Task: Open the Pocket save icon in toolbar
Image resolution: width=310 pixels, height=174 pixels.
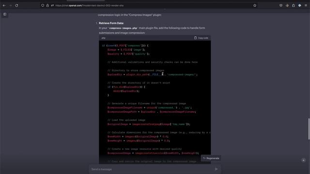Action: tap(281, 5)
